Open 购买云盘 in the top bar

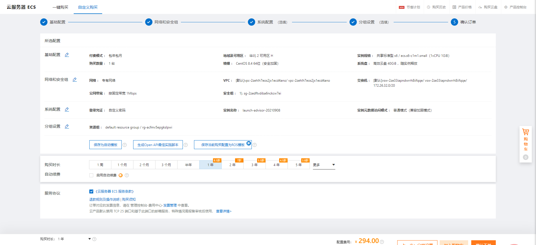tap(488, 7)
